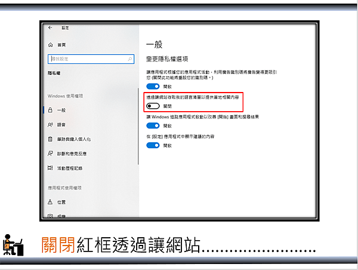Click the 應用程式使用權限 section label
Screen dimensions: 358x270
[x=64, y=188]
